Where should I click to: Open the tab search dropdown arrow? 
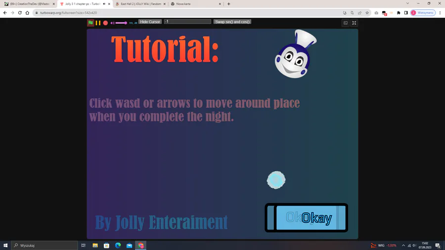(x=407, y=3)
